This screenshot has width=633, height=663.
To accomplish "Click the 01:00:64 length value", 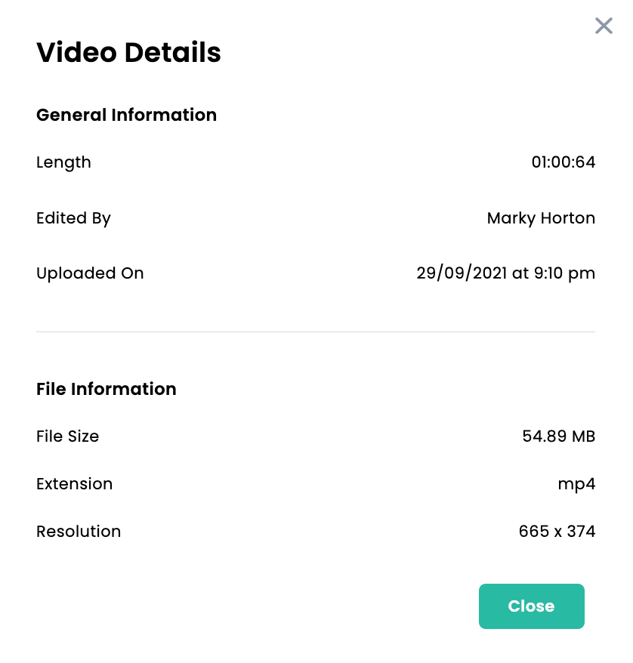I will (x=564, y=162).
